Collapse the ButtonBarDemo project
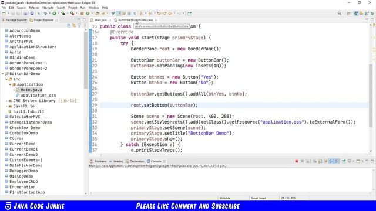The height and width of the screenshot is (211, 376). pyautogui.click(x=3, y=74)
